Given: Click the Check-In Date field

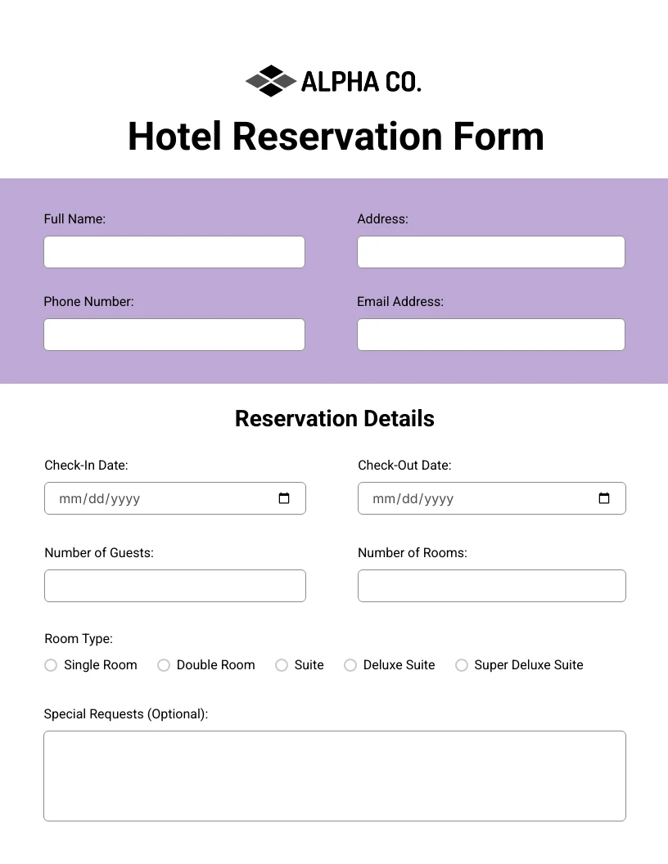Looking at the screenshot, I should click(x=156, y=498).
